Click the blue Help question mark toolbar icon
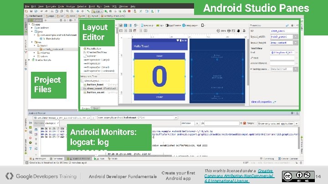Viewport: 328px width, 184px height. click(158, 11)
